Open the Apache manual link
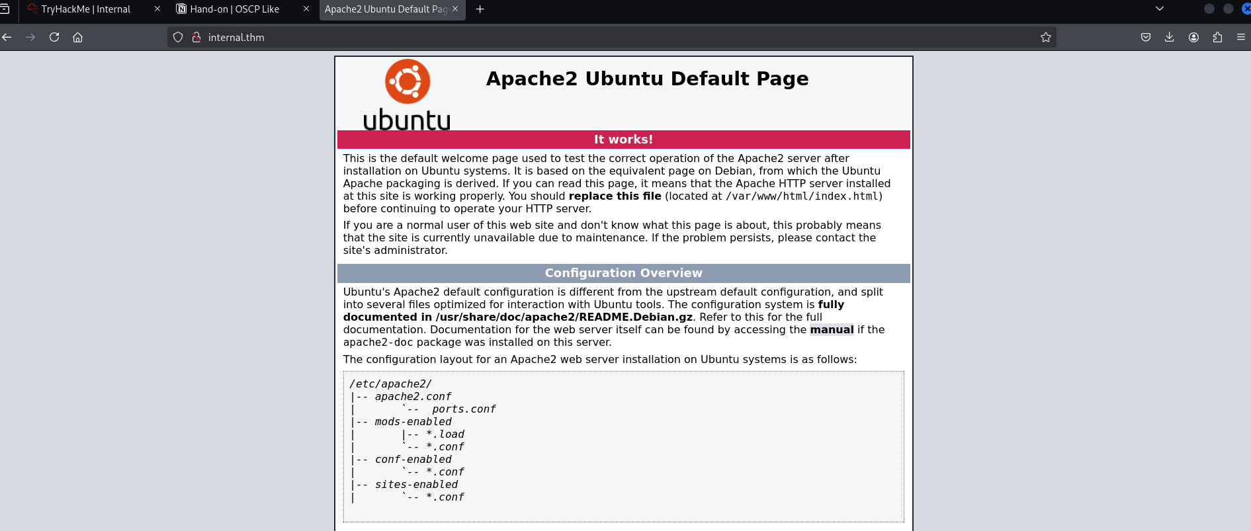 pos(832,330)
